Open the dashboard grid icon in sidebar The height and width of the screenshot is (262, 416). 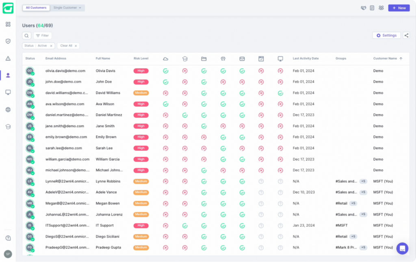[x=8, y=24]
